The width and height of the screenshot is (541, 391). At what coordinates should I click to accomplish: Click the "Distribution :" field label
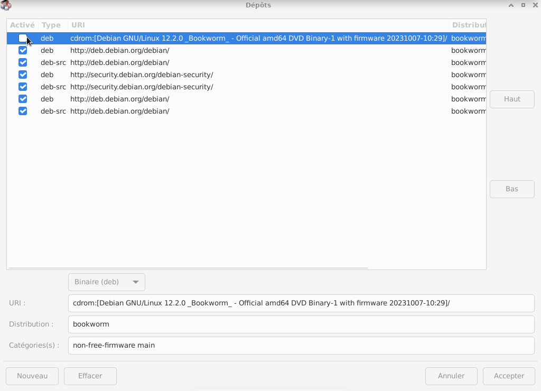31,324
